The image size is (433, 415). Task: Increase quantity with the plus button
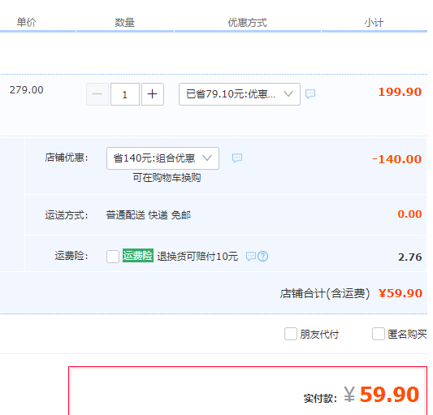(x=153, y=94)
